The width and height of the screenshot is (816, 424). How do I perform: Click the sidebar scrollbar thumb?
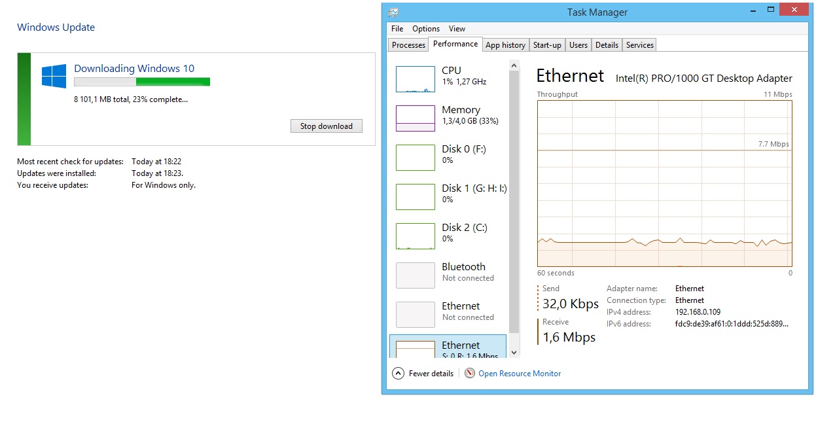point(514,202)
